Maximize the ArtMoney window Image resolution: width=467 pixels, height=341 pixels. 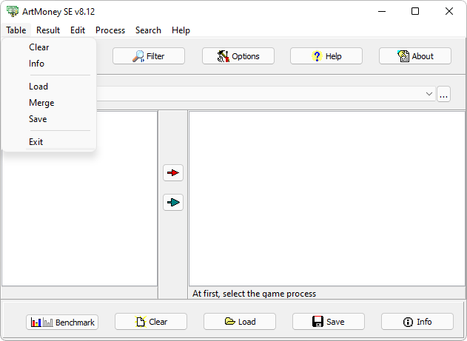pos(415,11)
